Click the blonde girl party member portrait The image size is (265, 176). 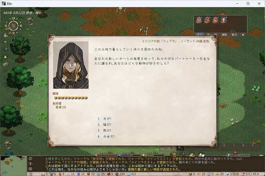(224, 20)
